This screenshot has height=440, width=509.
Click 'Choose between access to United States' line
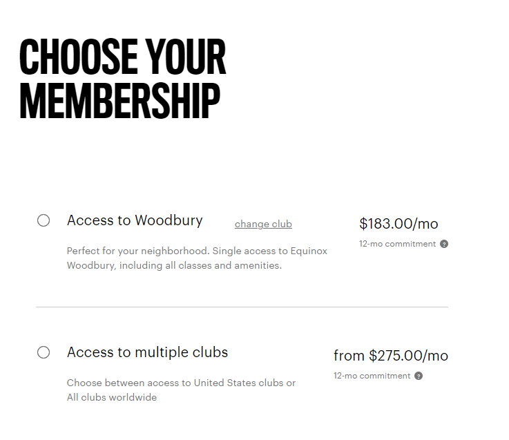point(181,383)
